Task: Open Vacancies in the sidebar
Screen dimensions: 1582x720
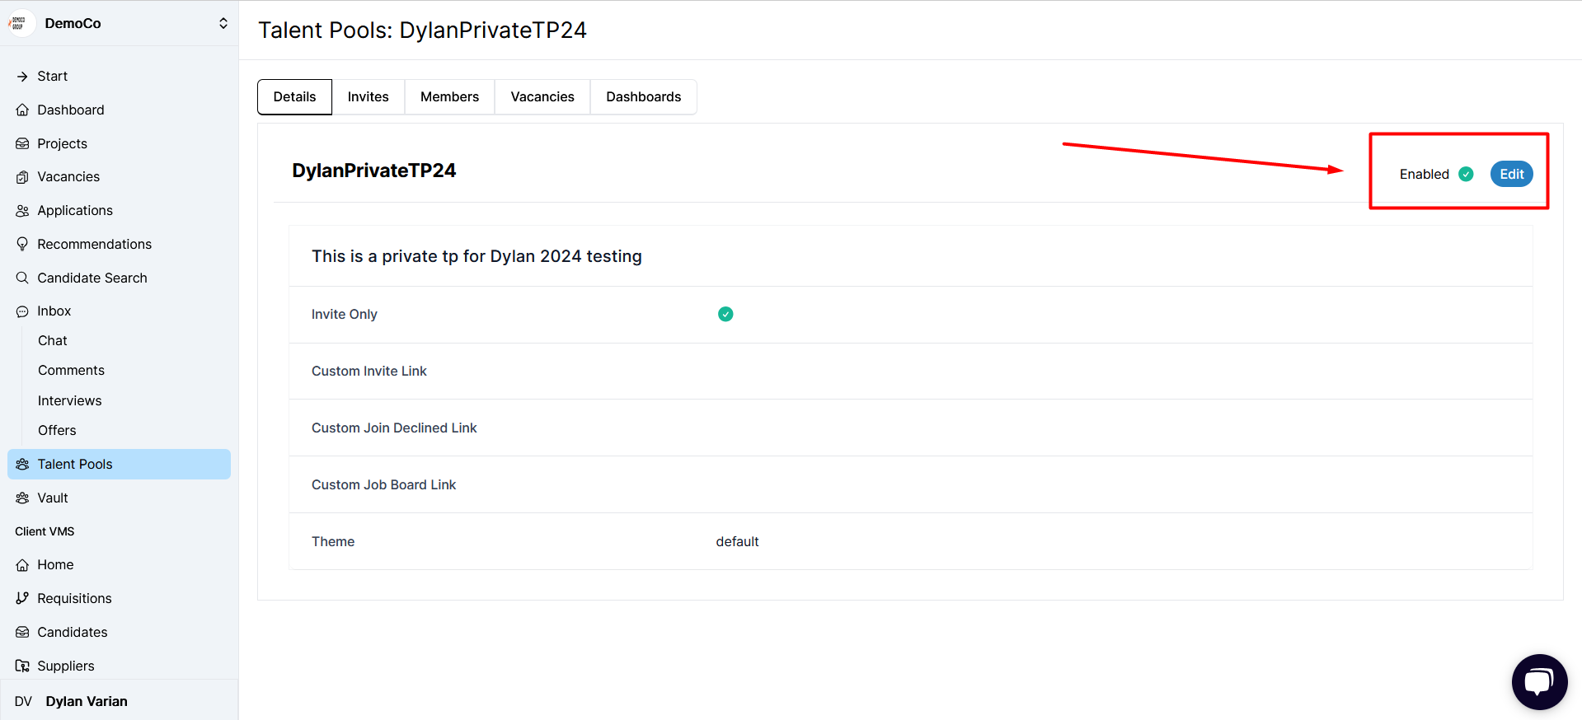Action: (119, 177)
